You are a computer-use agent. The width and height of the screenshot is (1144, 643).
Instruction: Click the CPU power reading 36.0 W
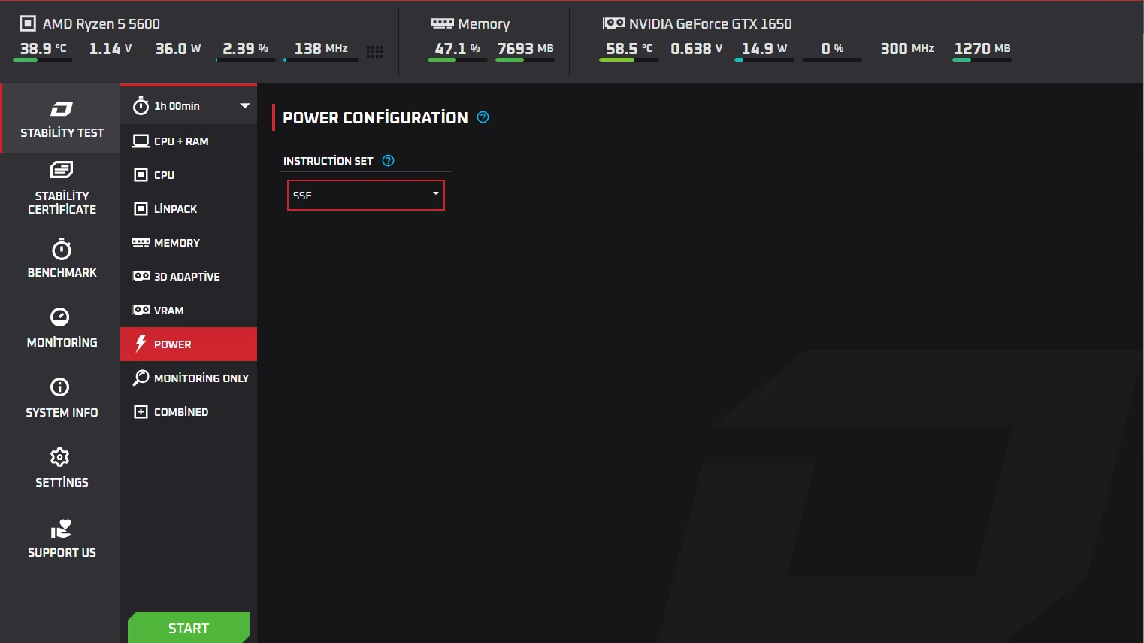[178, 49]
